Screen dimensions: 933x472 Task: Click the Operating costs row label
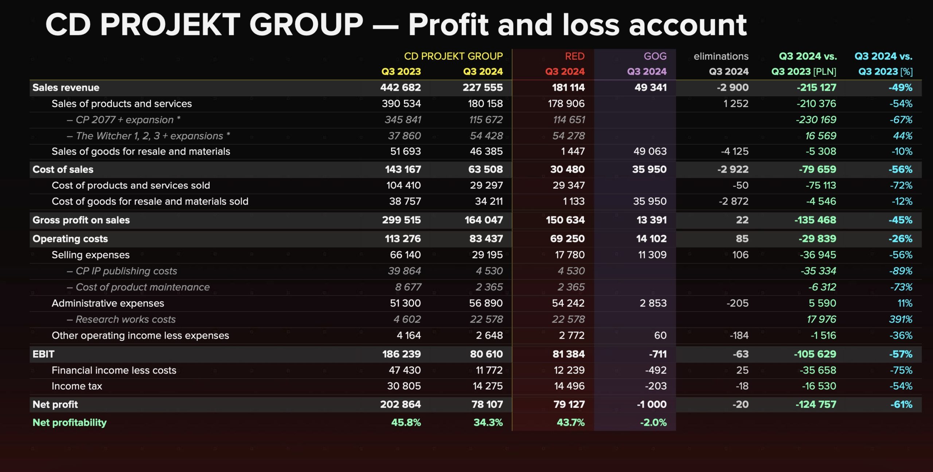point(70,239)
